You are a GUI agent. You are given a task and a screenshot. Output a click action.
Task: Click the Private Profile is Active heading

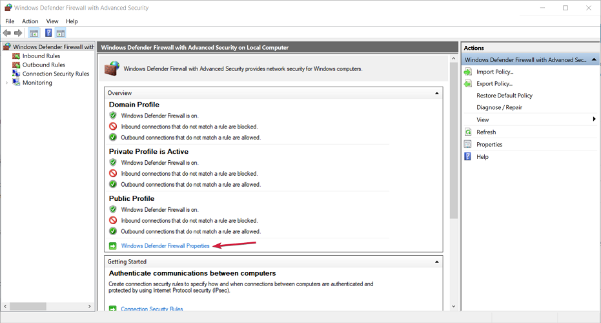tap(148, 152)
